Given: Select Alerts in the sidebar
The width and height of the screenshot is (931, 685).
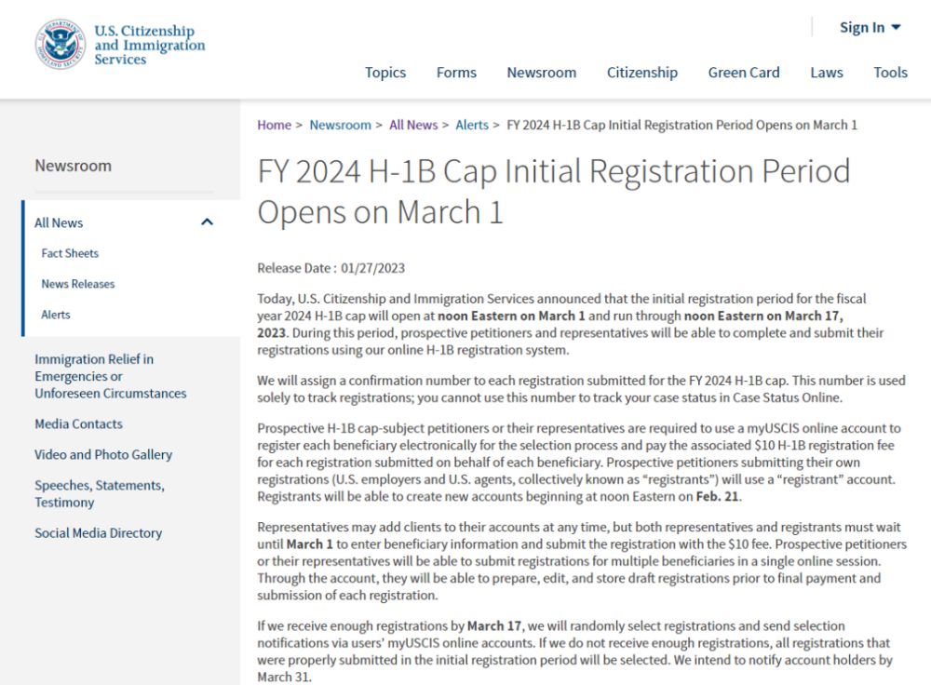Looking at the screenshot, I should pyautogui.click(x=56, y=315).
